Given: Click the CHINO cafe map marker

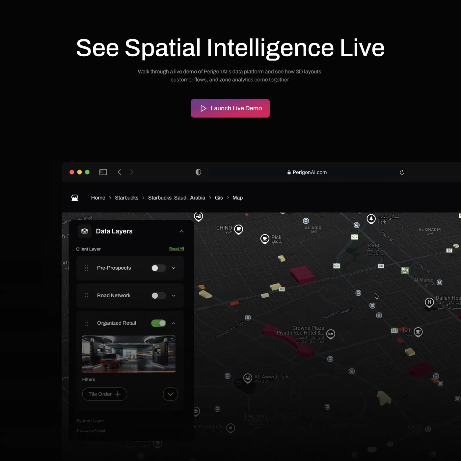Looking at the screenshot, I should [238, 229].
